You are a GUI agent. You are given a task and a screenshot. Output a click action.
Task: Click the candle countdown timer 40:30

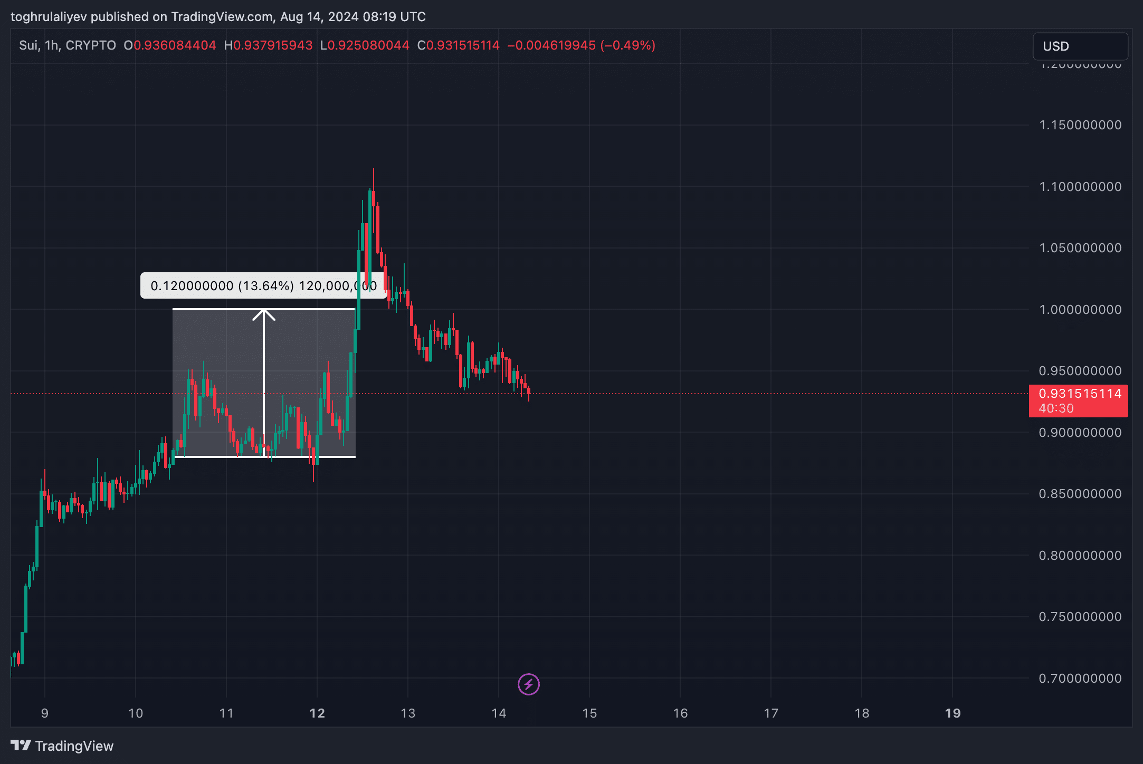pyautogui.click(x=1056, y=408)
